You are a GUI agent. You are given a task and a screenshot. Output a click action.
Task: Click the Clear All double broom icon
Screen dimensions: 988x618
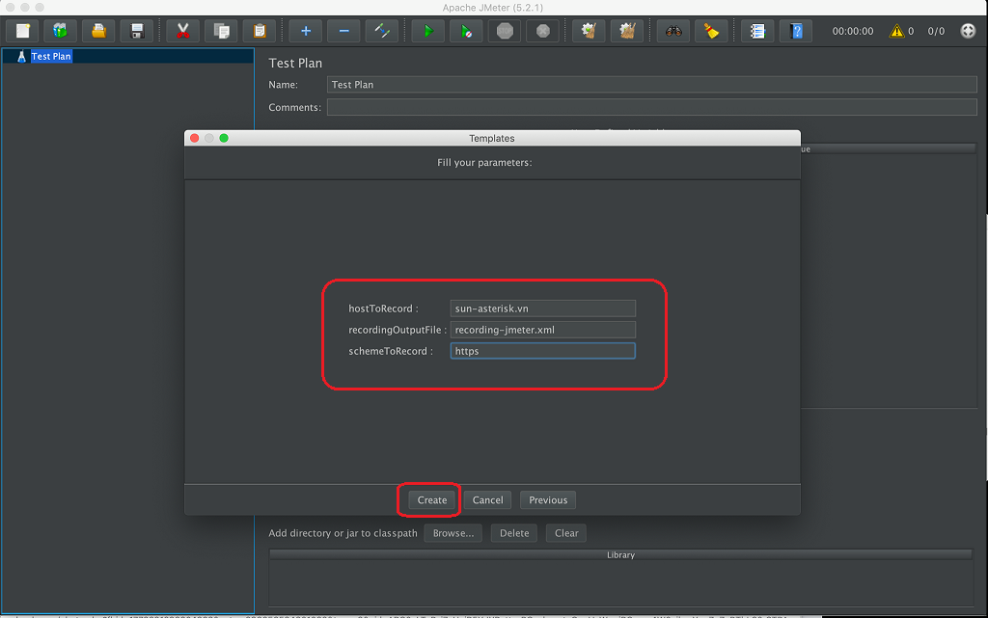(627, 31)
